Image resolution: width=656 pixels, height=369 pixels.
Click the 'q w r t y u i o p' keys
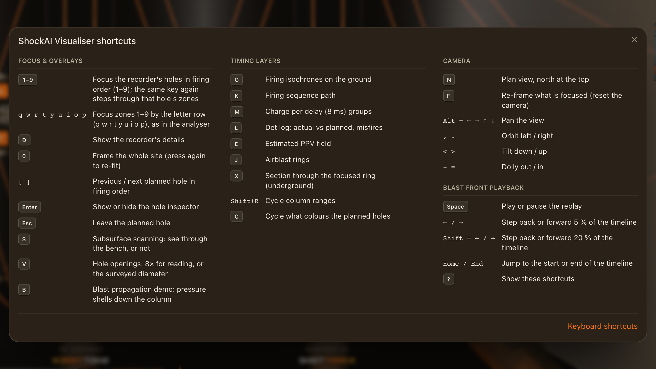(x=52, y=115)
